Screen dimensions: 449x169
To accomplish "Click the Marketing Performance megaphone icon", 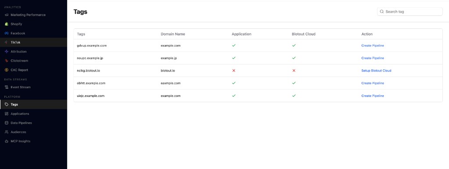I will tap(7, 15).
